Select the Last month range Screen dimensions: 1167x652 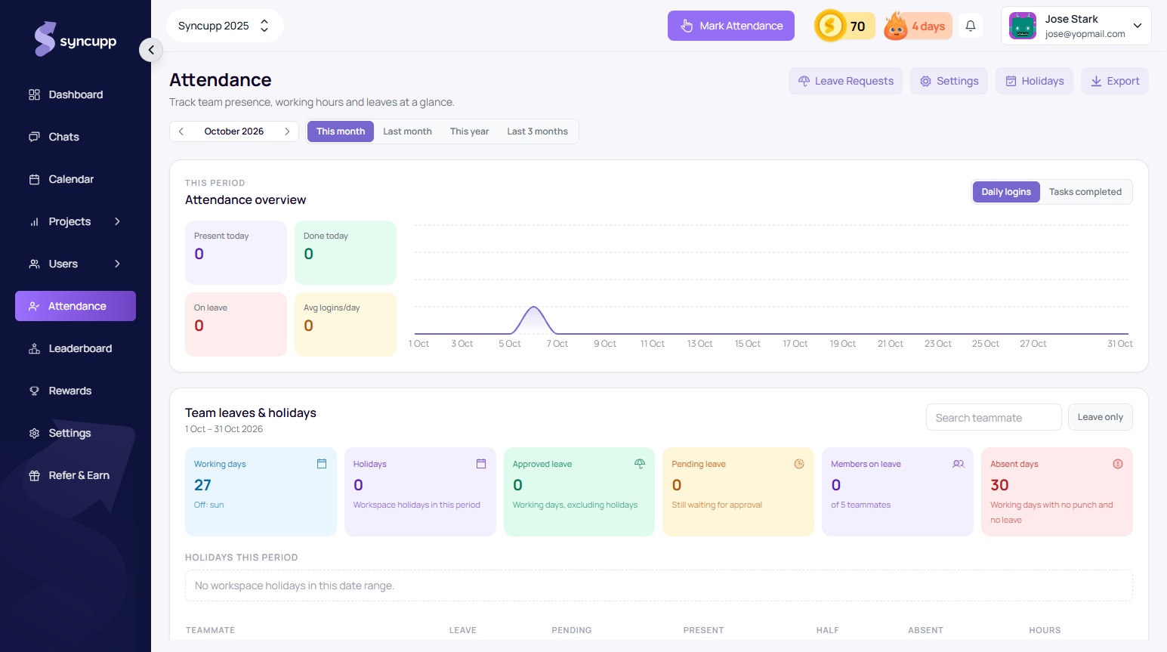[x=408, y=131]
